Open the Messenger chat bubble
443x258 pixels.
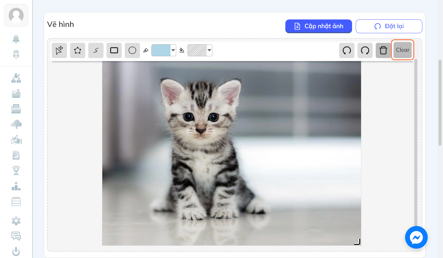[416, 237]
